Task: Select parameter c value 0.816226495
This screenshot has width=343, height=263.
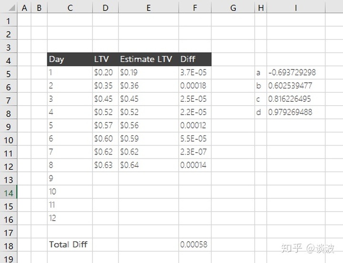Action: pyautogui.click(x=296, y=99)
